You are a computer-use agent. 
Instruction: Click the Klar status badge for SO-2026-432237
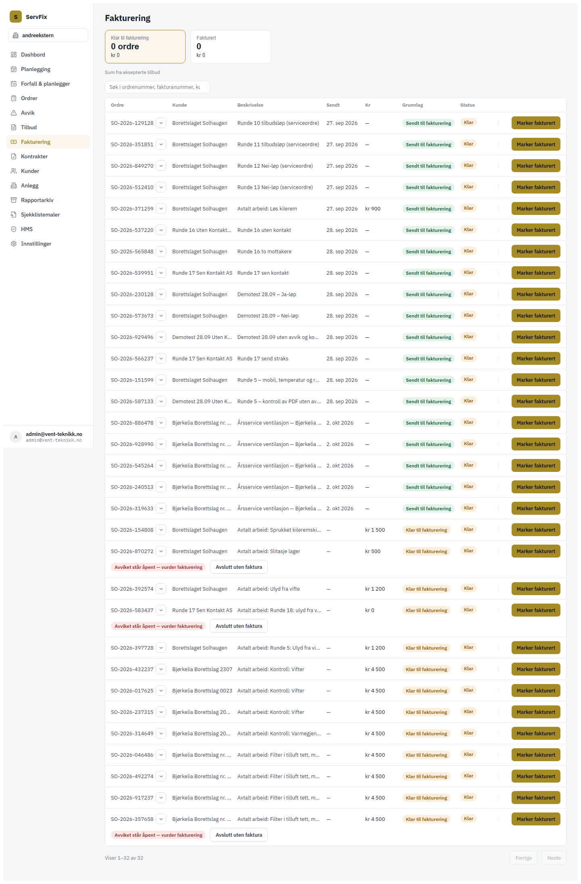[468, 669]
